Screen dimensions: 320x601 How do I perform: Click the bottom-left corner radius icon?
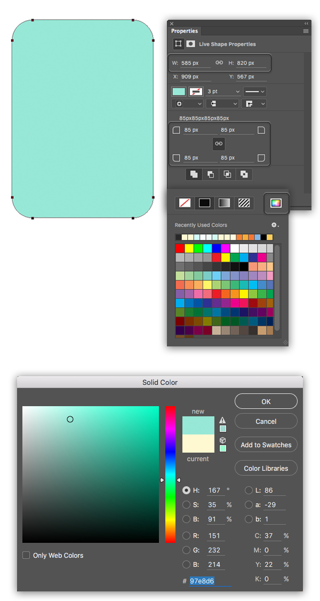point(176,157)
